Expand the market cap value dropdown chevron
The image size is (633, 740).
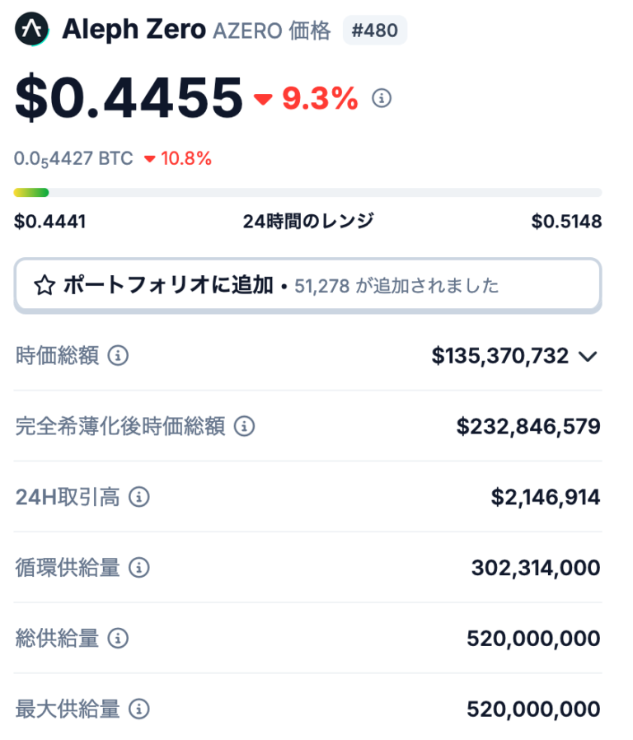pyautogui.click(x=588, y=356)
